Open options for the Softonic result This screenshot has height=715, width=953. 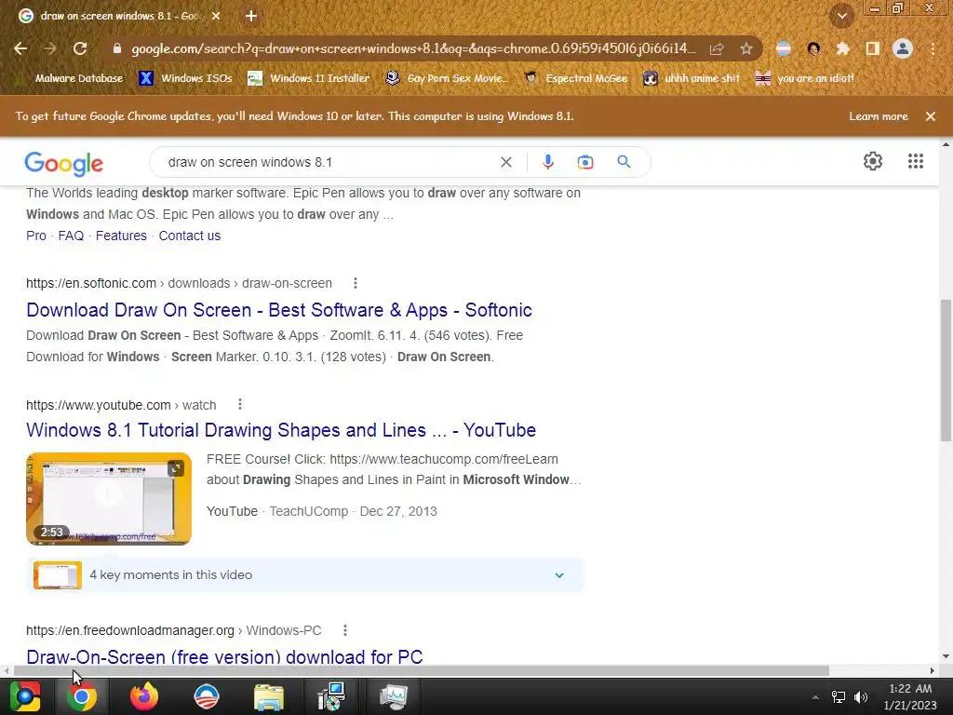(x=356, y=283)
